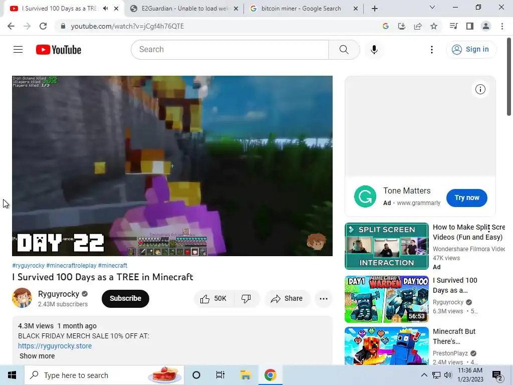
Task: Open tab search chevron dropdown
Action: point(432,7)
